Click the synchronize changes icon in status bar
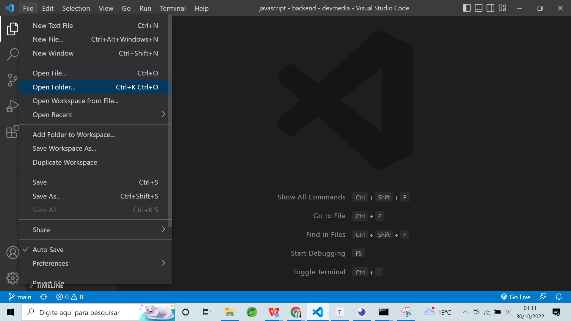Image resolution: width=571 pixels, height=321 pixels. [x=43, y=297]
